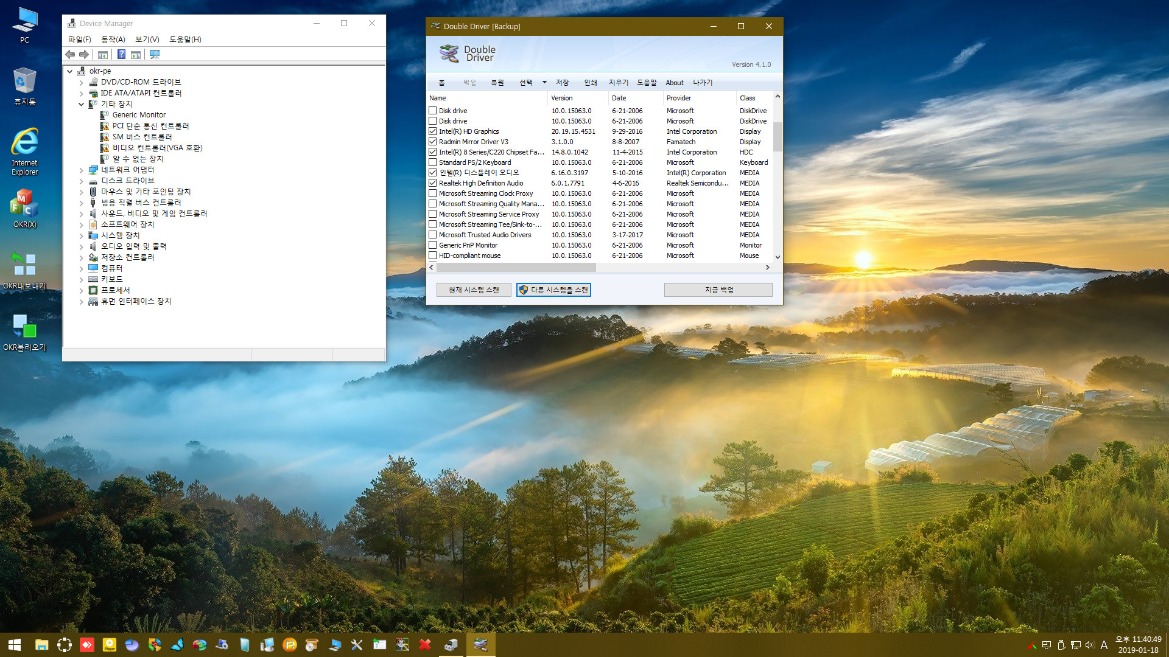This screenshot has width=1169, height=657.
Task: Click the wrench and screwdriver taskbar icon
Action: point(357,645)
